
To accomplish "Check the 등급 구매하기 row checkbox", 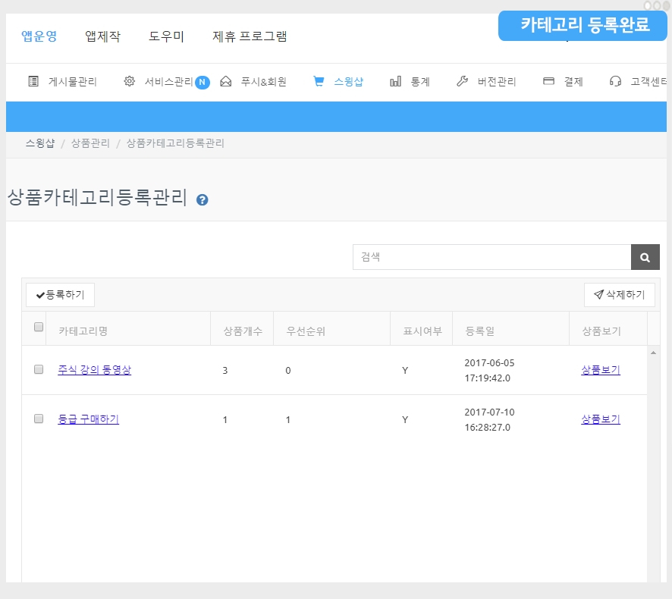I will 39,419.
